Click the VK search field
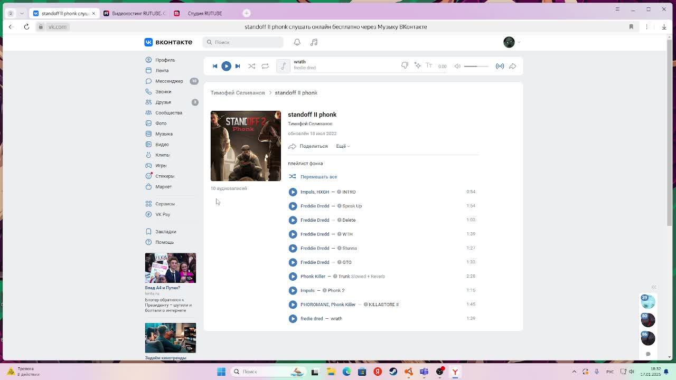This screenshot has height=380, width=676. coord(243,42)
